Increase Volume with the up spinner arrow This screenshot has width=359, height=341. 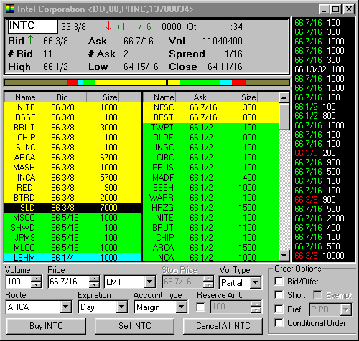click(x=37, y=279)
